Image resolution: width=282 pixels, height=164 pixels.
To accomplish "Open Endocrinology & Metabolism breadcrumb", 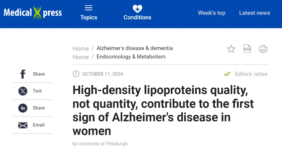I will pos(131,57).
